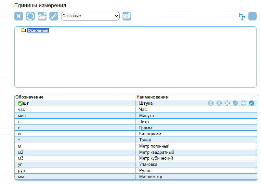Click the pencil edit toolbar icon
This screenshot has height=184, width=261.
pos(54,16)
